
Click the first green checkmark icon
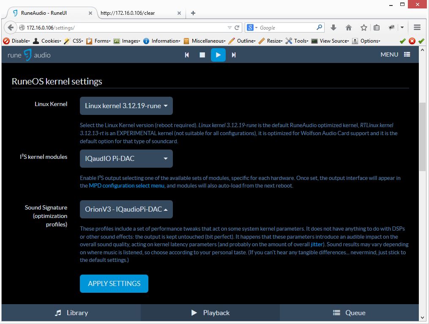point(402,41)
